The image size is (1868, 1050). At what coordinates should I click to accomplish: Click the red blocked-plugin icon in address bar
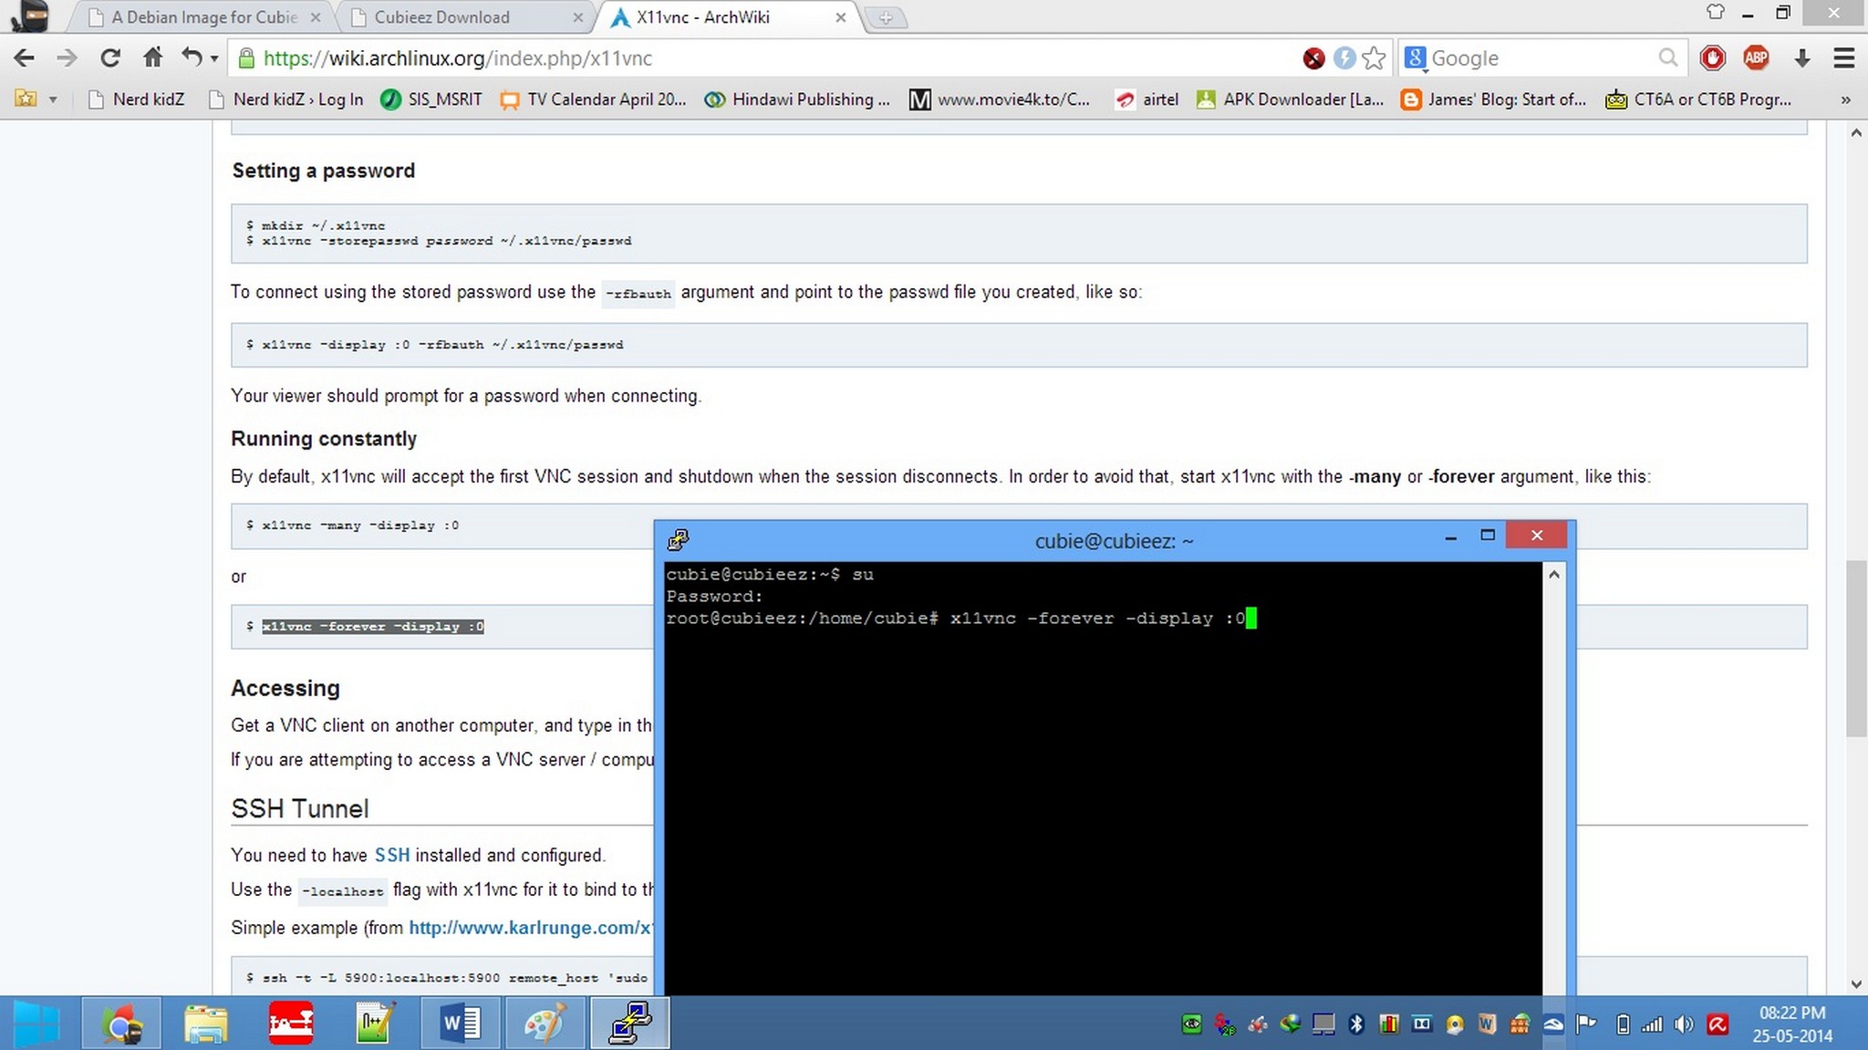(x=1313, y=58)
